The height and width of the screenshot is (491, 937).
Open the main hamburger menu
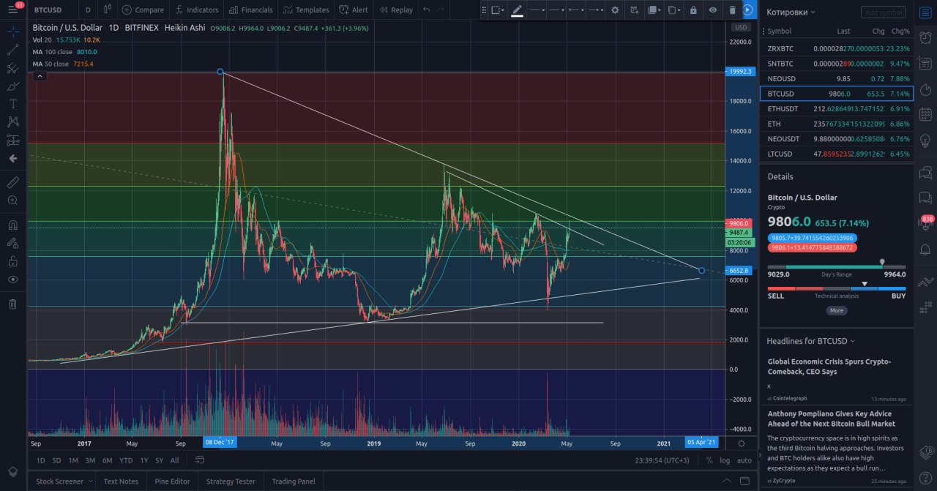[12, 10]
